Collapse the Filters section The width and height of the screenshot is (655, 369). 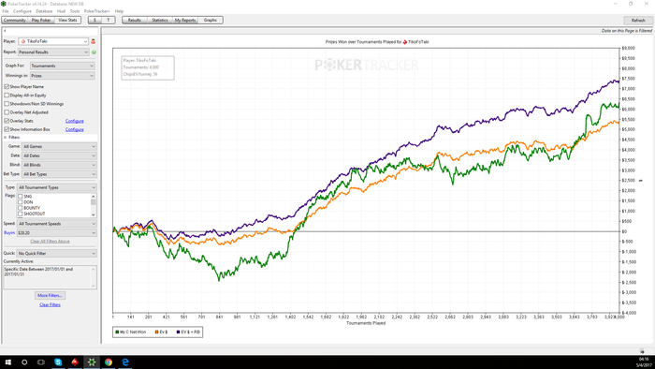click(x=6, y=138)
